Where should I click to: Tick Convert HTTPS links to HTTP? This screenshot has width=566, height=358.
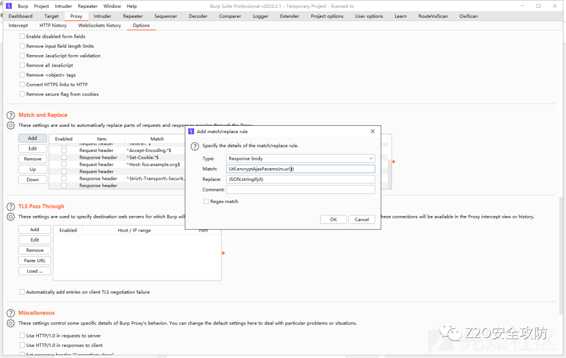22,84
